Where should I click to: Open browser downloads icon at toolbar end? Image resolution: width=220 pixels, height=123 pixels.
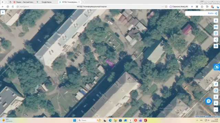click(x=218, y=7)
